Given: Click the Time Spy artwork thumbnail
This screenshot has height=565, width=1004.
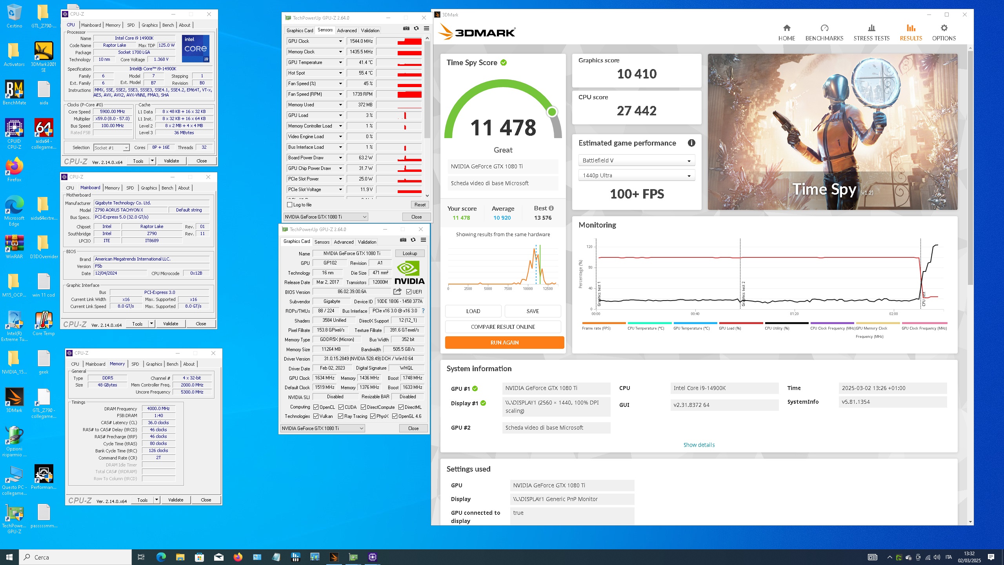Looking at the screenshot, I should (x=832, y=132).
